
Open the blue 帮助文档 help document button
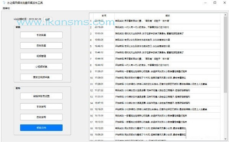tap(41, 128)
